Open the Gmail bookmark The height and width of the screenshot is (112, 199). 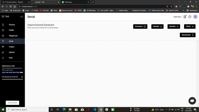click(35, 10)
